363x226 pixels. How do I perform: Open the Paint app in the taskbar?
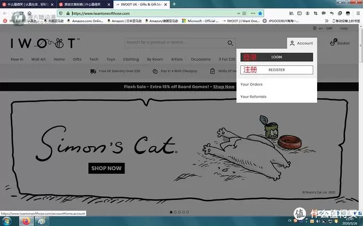(x=42, y=221)
